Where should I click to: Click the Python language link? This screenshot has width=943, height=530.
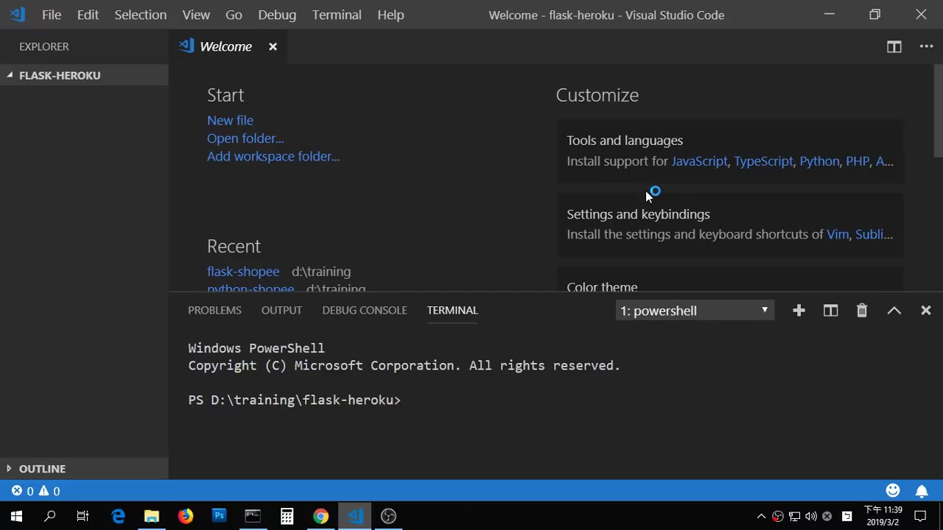819,161
